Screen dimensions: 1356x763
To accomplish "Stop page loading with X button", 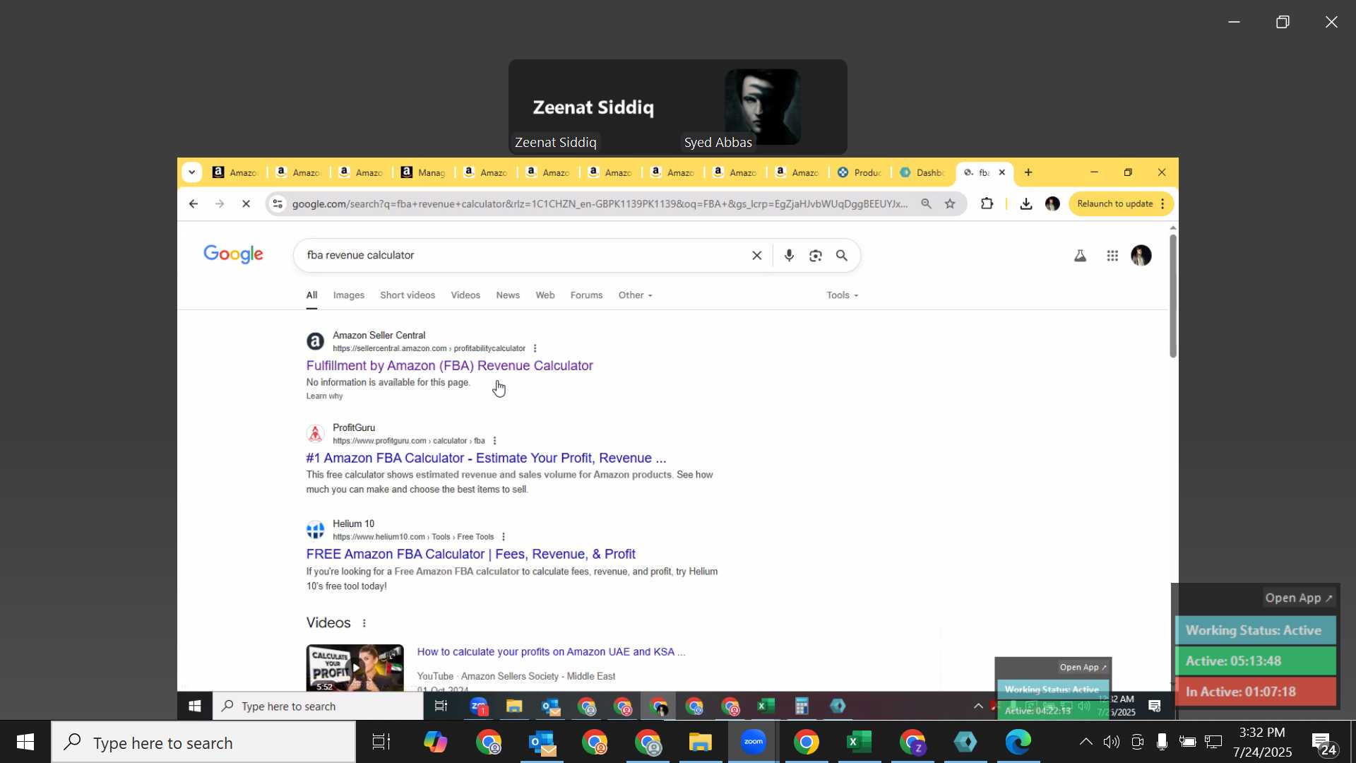I will (x=246, y=204).
